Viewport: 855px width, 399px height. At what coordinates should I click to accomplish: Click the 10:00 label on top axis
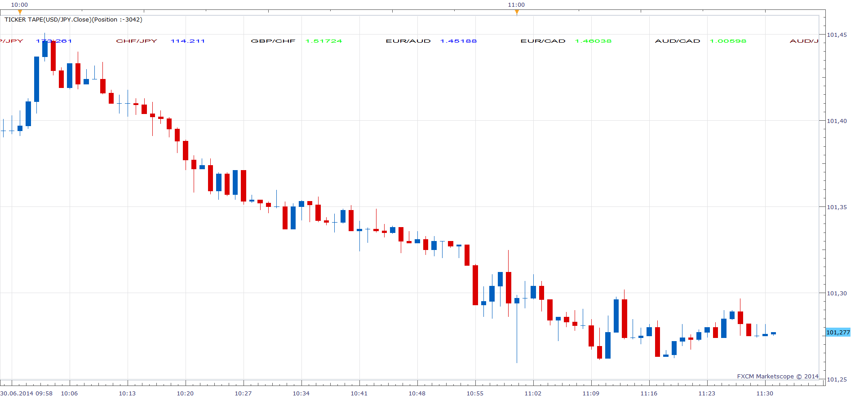[x=19, y=5]
